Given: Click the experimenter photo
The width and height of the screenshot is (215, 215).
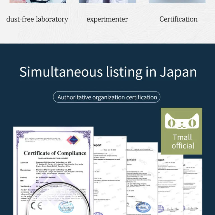Looking at the screenshot, I should pos(107,1).
